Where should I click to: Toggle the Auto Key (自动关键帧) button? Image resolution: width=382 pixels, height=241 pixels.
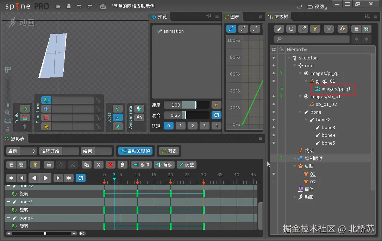pos(135,151)
